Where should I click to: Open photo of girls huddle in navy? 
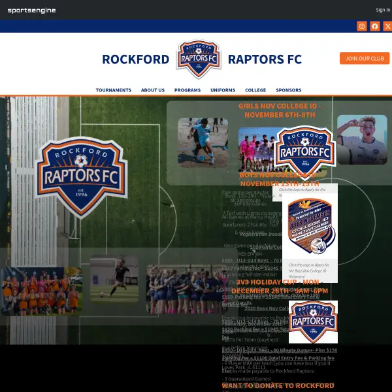click(187, 289)
